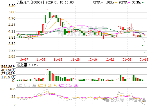The width and height of the screenshot is (151, 106).
Task: Click the 01-15 date axis label
Action: coord(144,60)
